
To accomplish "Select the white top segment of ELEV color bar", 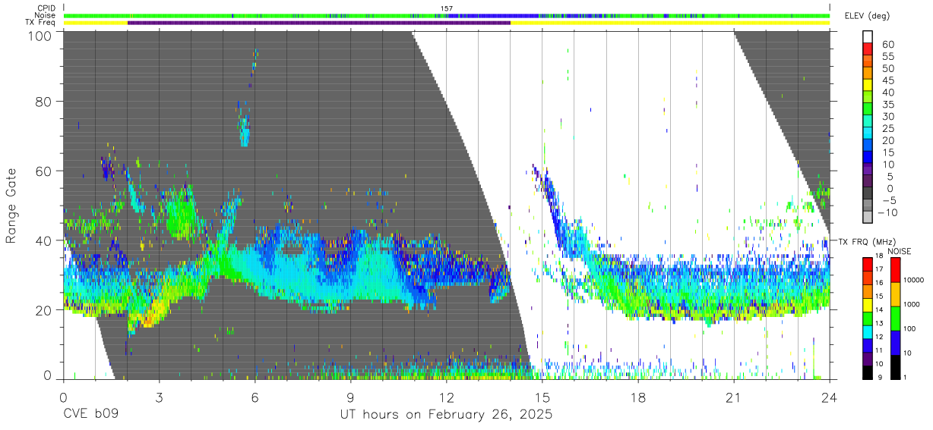I will [x=868, y=36].
